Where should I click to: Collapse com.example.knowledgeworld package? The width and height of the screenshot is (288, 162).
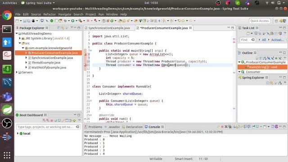tap(23, 48)
